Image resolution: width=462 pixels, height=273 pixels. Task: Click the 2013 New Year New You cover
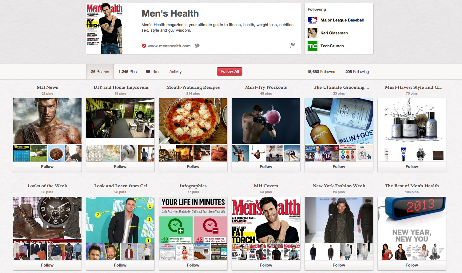click(412, 220)
